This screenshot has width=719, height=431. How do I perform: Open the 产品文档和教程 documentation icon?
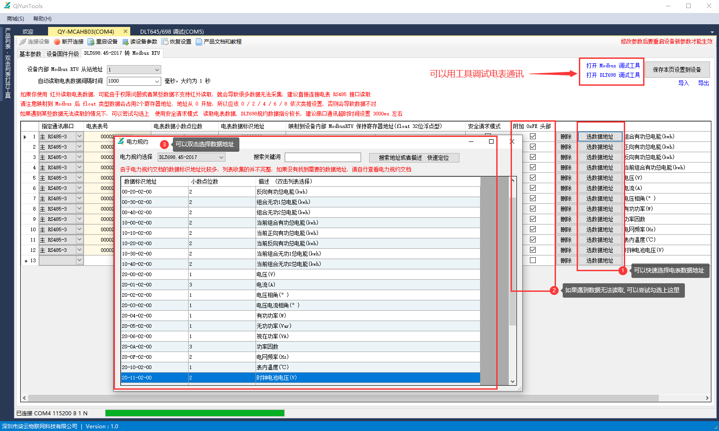199,42
